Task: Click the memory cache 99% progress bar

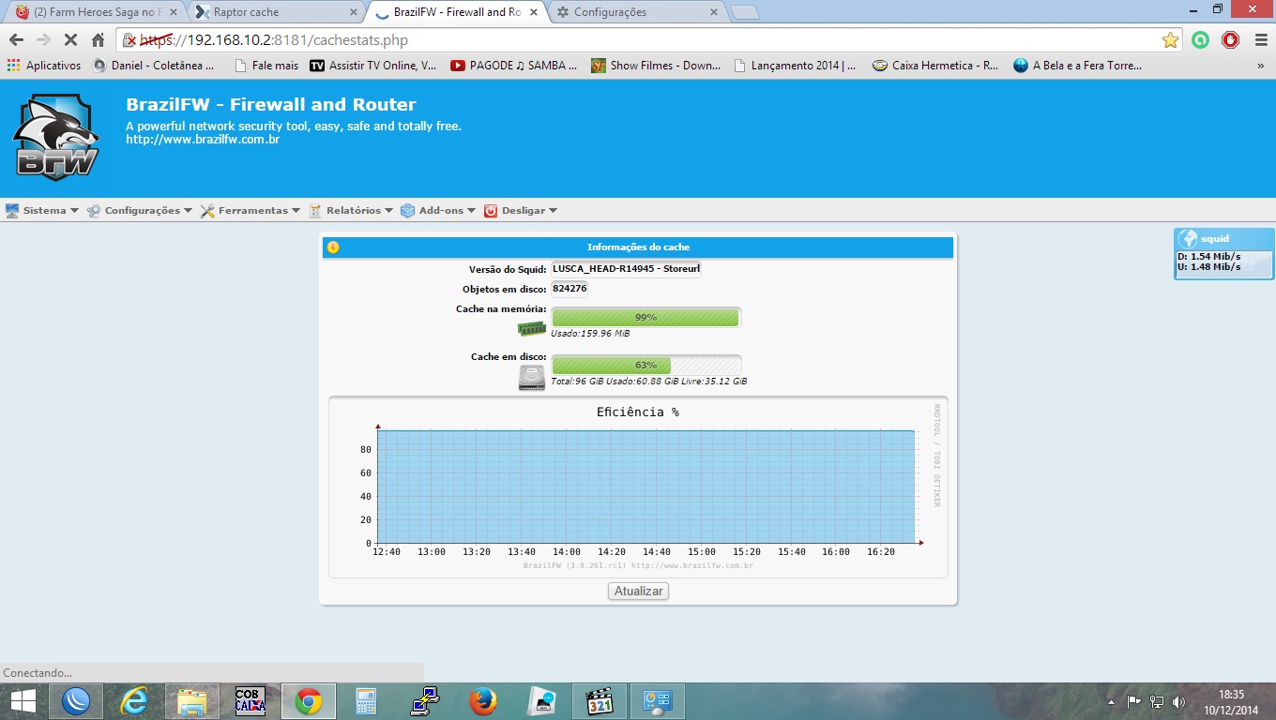Action: pyautogui.click(x=646, y=318)
